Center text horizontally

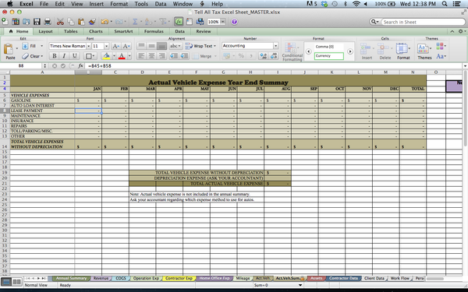click(x=151, y=56)
